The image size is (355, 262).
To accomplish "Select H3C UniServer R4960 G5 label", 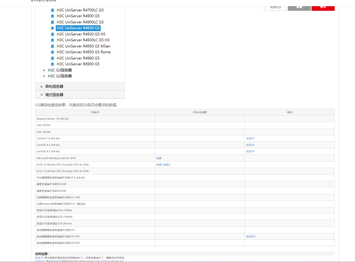I will click(78, 58).
